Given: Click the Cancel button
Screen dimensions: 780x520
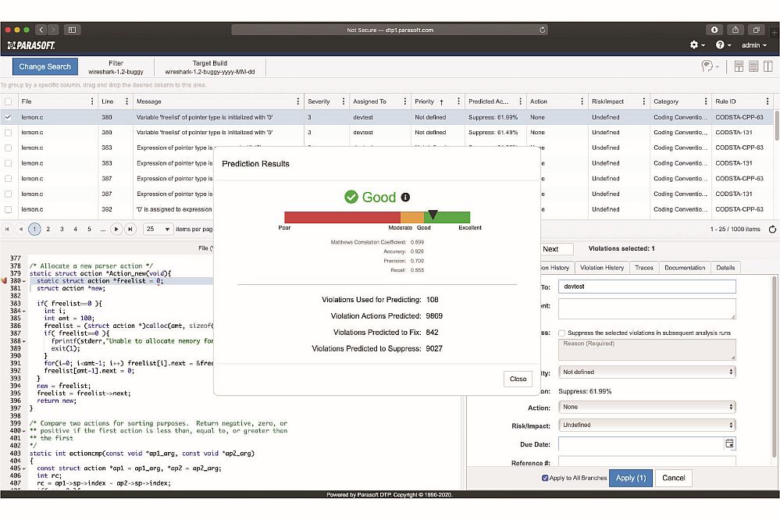Looking at the screenshot, I should tap(674, 478).
